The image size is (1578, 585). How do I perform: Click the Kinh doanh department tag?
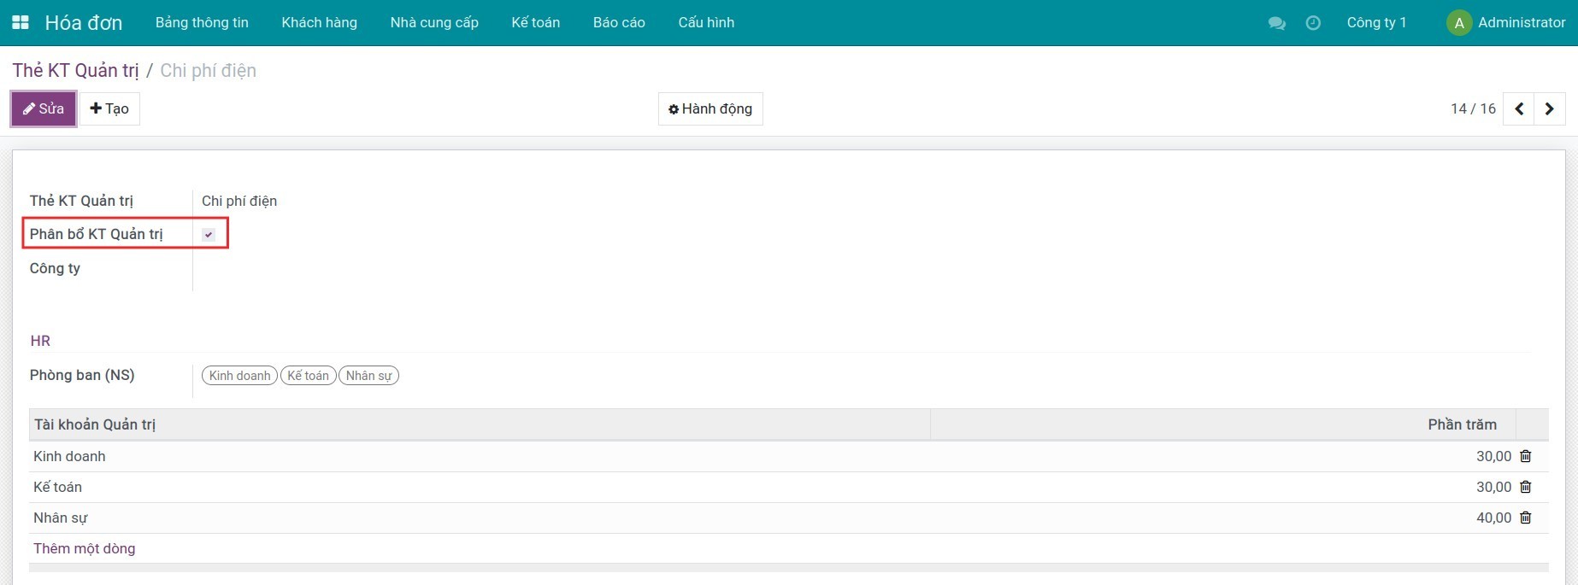(x=239, y=376)
